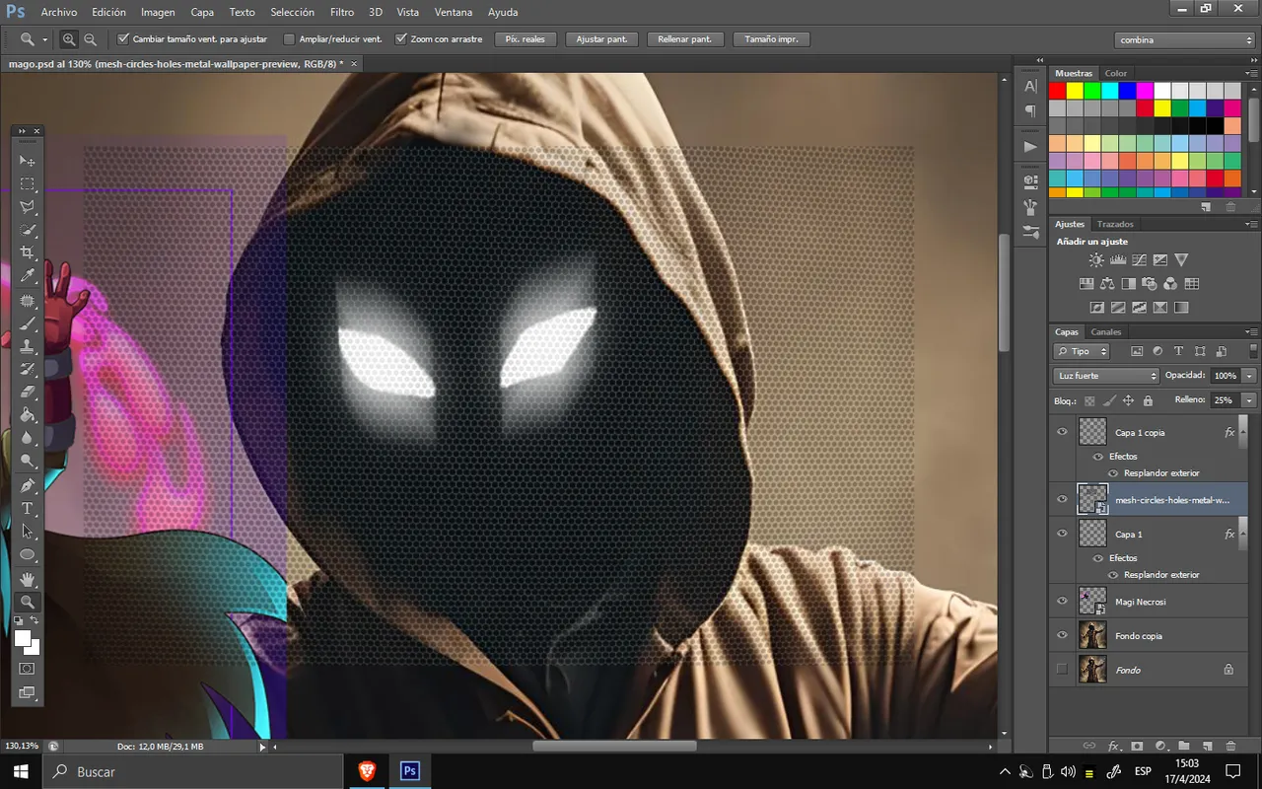The height and width of the screenshot is (789, 1262).
Task: Select the Horizontal Type tool
Action: tap(28, 509)
